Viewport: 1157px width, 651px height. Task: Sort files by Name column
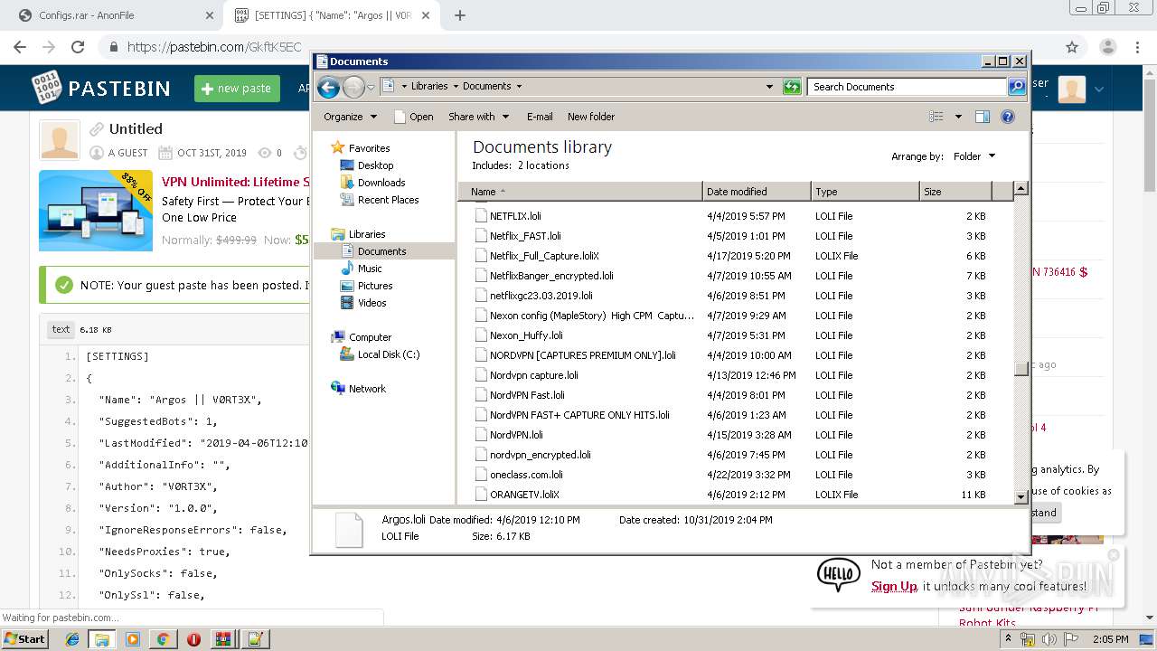point(580,192)
